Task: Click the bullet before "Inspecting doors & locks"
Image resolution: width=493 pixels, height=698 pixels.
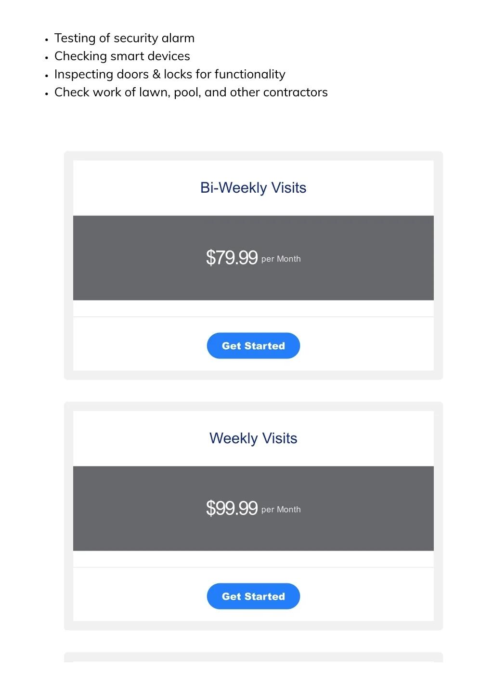Action: [x=47, y=76]
